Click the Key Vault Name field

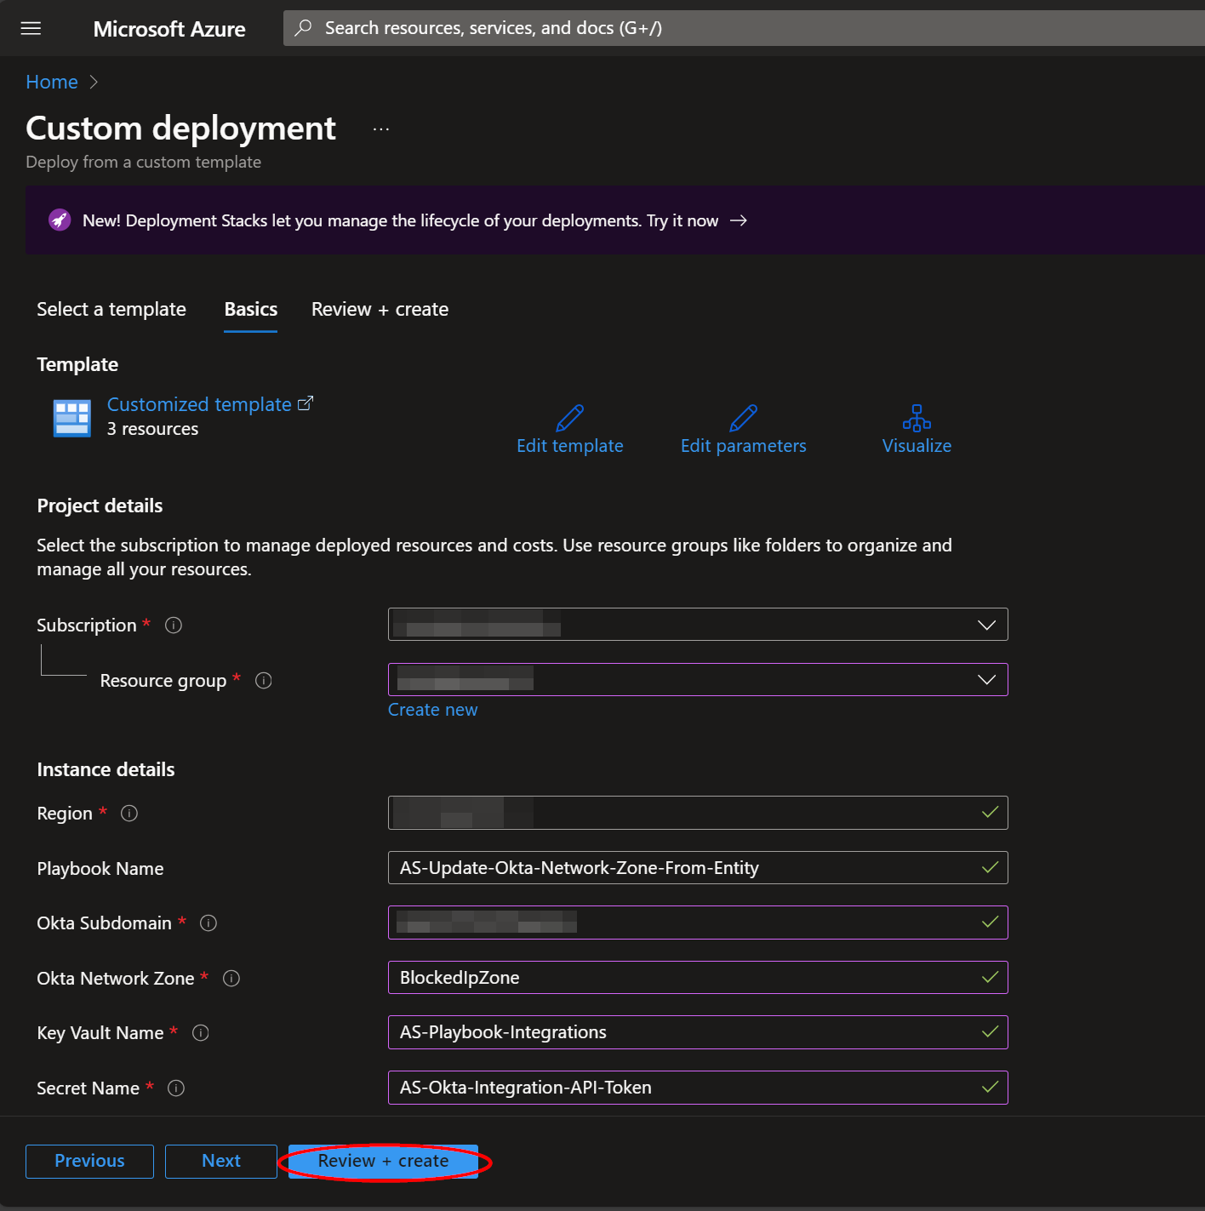[x=698, y=1032]
